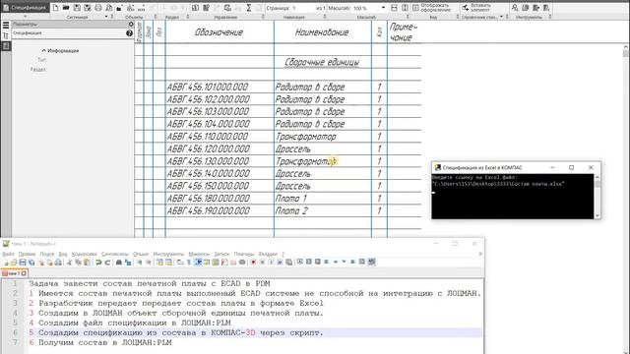Click the Обозначение column header
Image resolution: width=630 pixels, height=354 pixels.
(x=219, y=32)
